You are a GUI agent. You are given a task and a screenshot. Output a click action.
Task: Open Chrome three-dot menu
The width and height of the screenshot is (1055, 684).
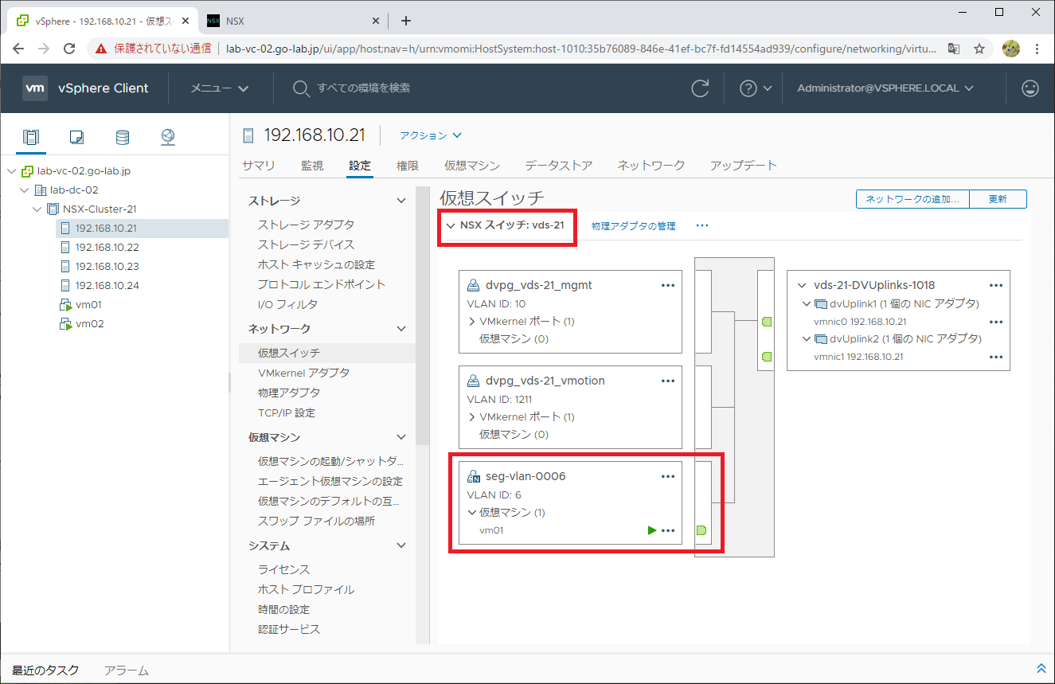click(x=1037, y=49)
